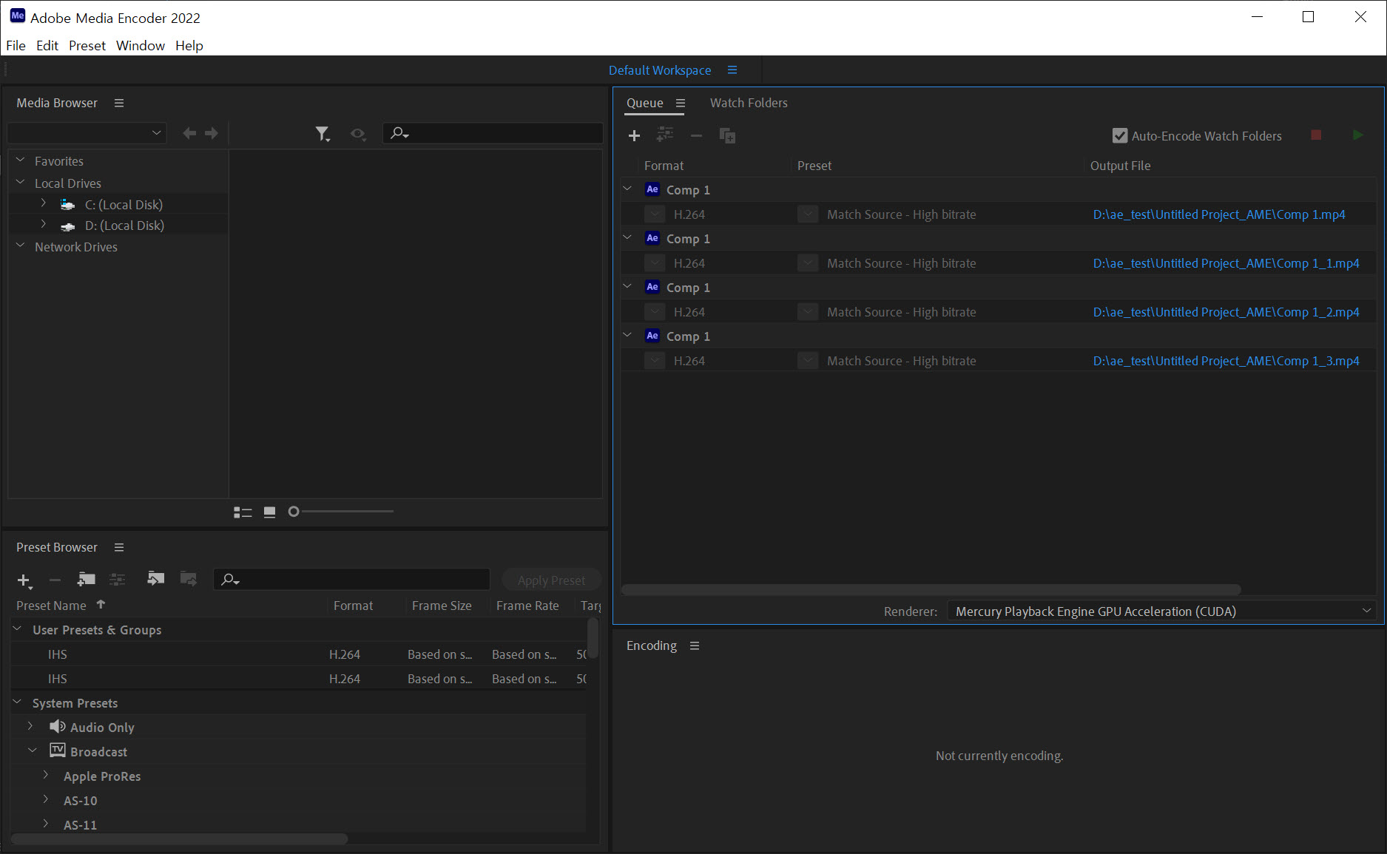Expand the C: (Local Disk) drive
This screenshot has width=1387, height=854.
[x=44, y=204]
